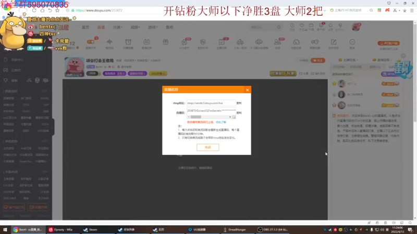
Task: Open the Windows Start button
Action: [x=5, y=230]
